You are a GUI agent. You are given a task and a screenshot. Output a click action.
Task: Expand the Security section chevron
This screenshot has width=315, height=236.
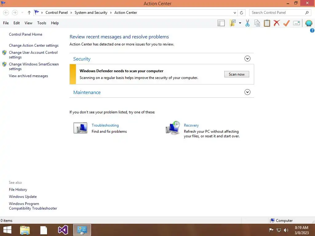[x=247, y=59]
